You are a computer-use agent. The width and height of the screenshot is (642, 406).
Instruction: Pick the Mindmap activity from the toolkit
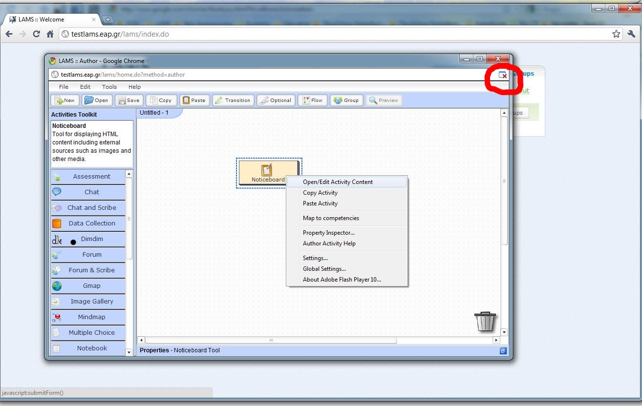91,317
